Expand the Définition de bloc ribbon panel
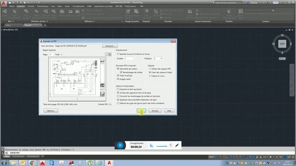This screenshot has width=296, height=166. coord(39,21)
